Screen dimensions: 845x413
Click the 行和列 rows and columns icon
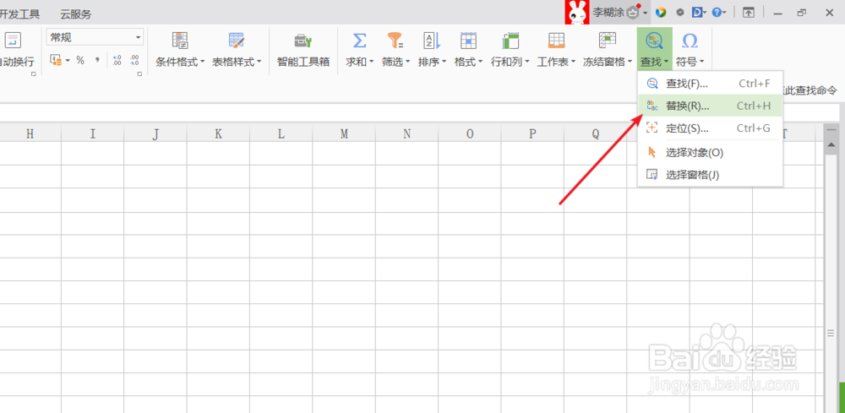click(510, 41)
